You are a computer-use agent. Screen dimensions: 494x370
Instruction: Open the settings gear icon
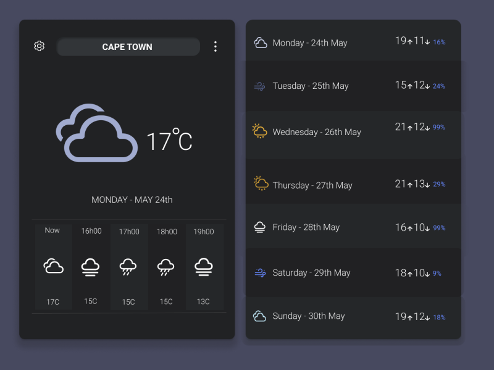click(39, 46)
